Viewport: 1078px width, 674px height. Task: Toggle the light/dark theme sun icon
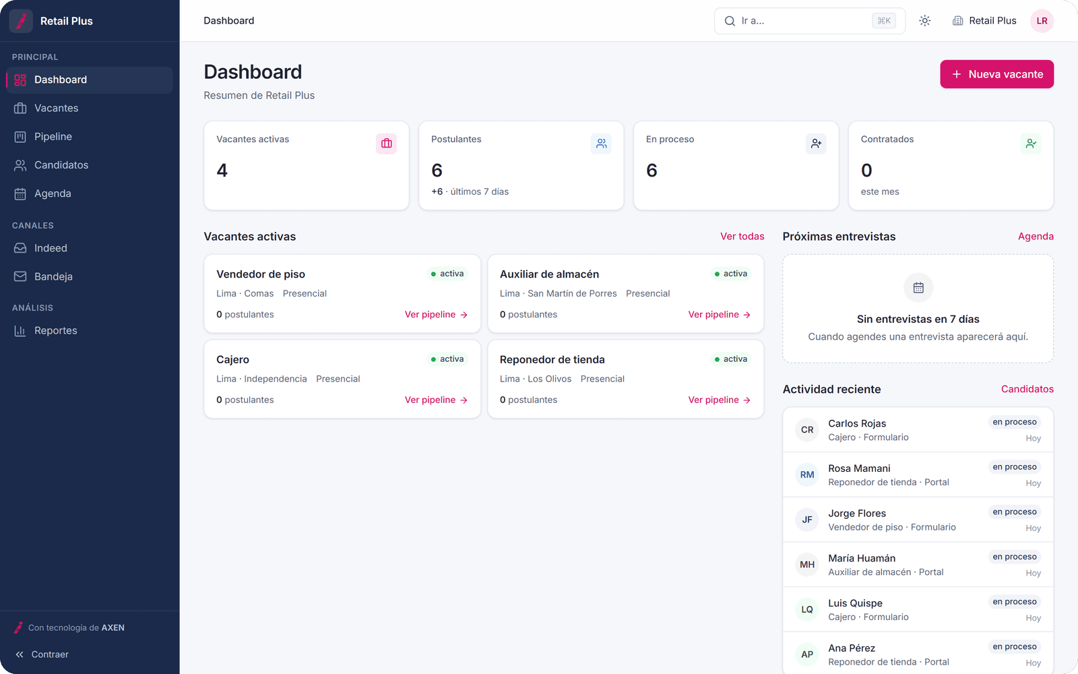(925, 21)
